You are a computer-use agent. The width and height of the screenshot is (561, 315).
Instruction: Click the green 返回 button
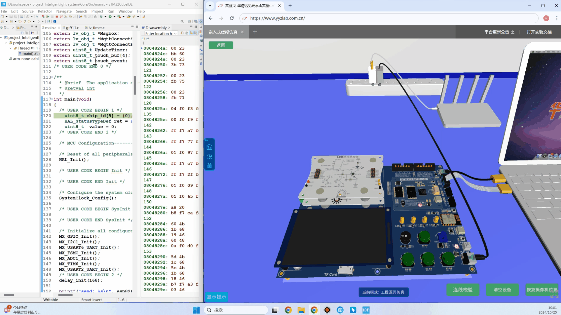(221, 45)
